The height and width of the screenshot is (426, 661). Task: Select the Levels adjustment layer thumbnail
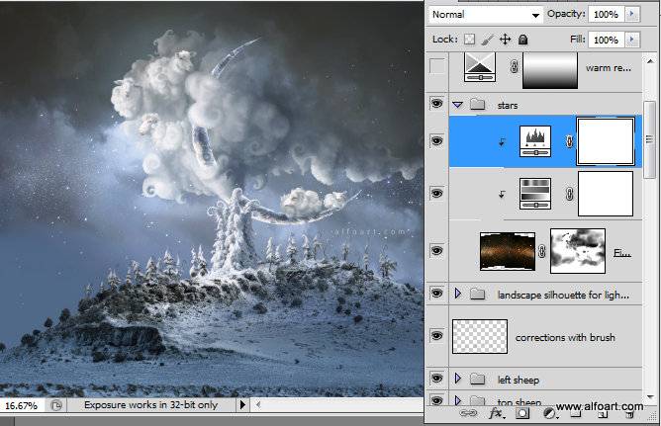pyautogui.click(x=535, y=141)
